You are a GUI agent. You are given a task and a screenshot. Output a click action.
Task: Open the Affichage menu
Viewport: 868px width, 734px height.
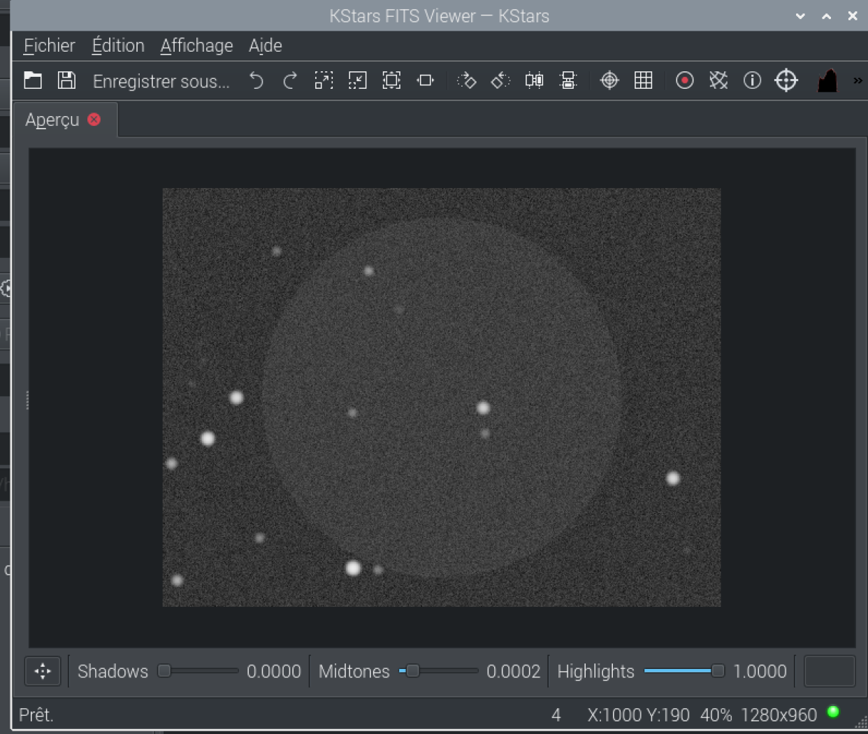[x=196, y=45]
